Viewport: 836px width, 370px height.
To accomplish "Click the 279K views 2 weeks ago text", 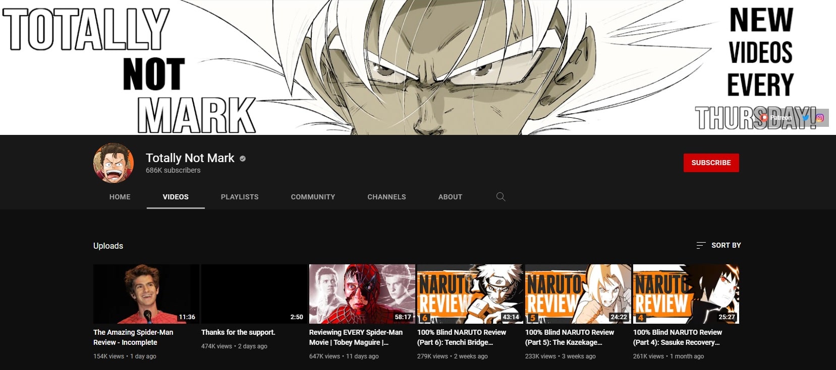I will click(453, 356).
